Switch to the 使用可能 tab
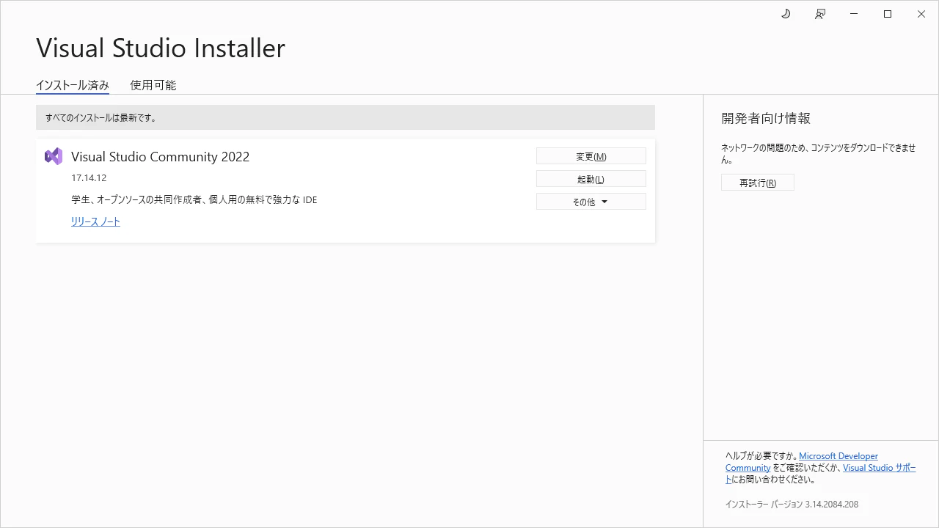This screenshot has height=528, width=939. [153, 85]
